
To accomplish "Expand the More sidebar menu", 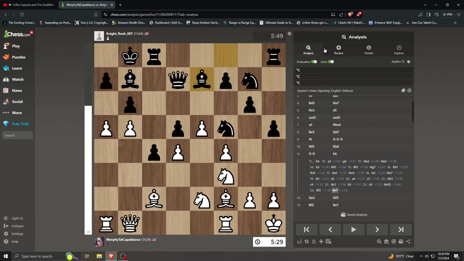I will coord(17,113).
